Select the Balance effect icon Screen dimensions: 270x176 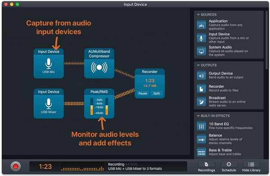201,139
